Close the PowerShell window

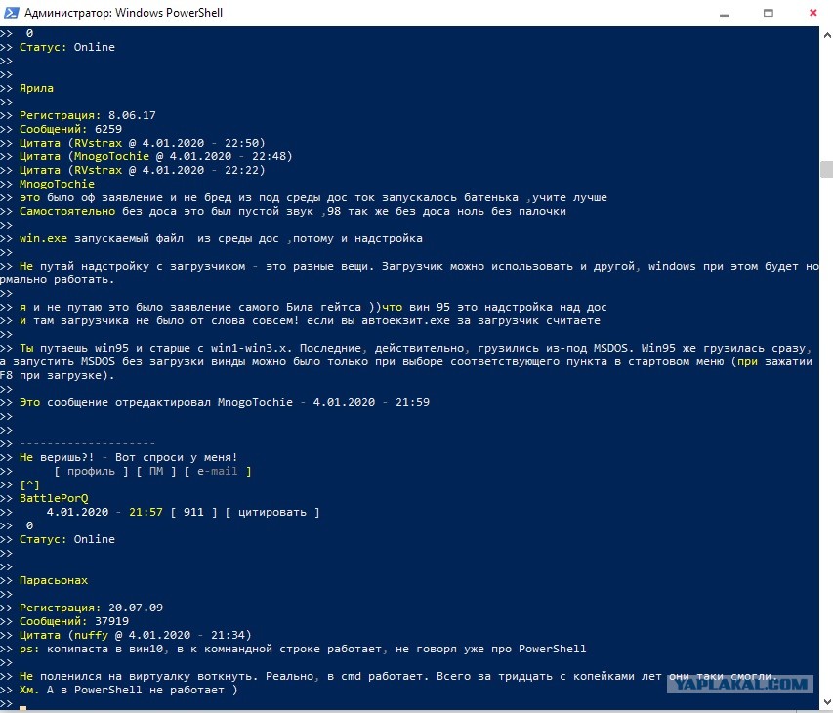click(x=812, y=13)
